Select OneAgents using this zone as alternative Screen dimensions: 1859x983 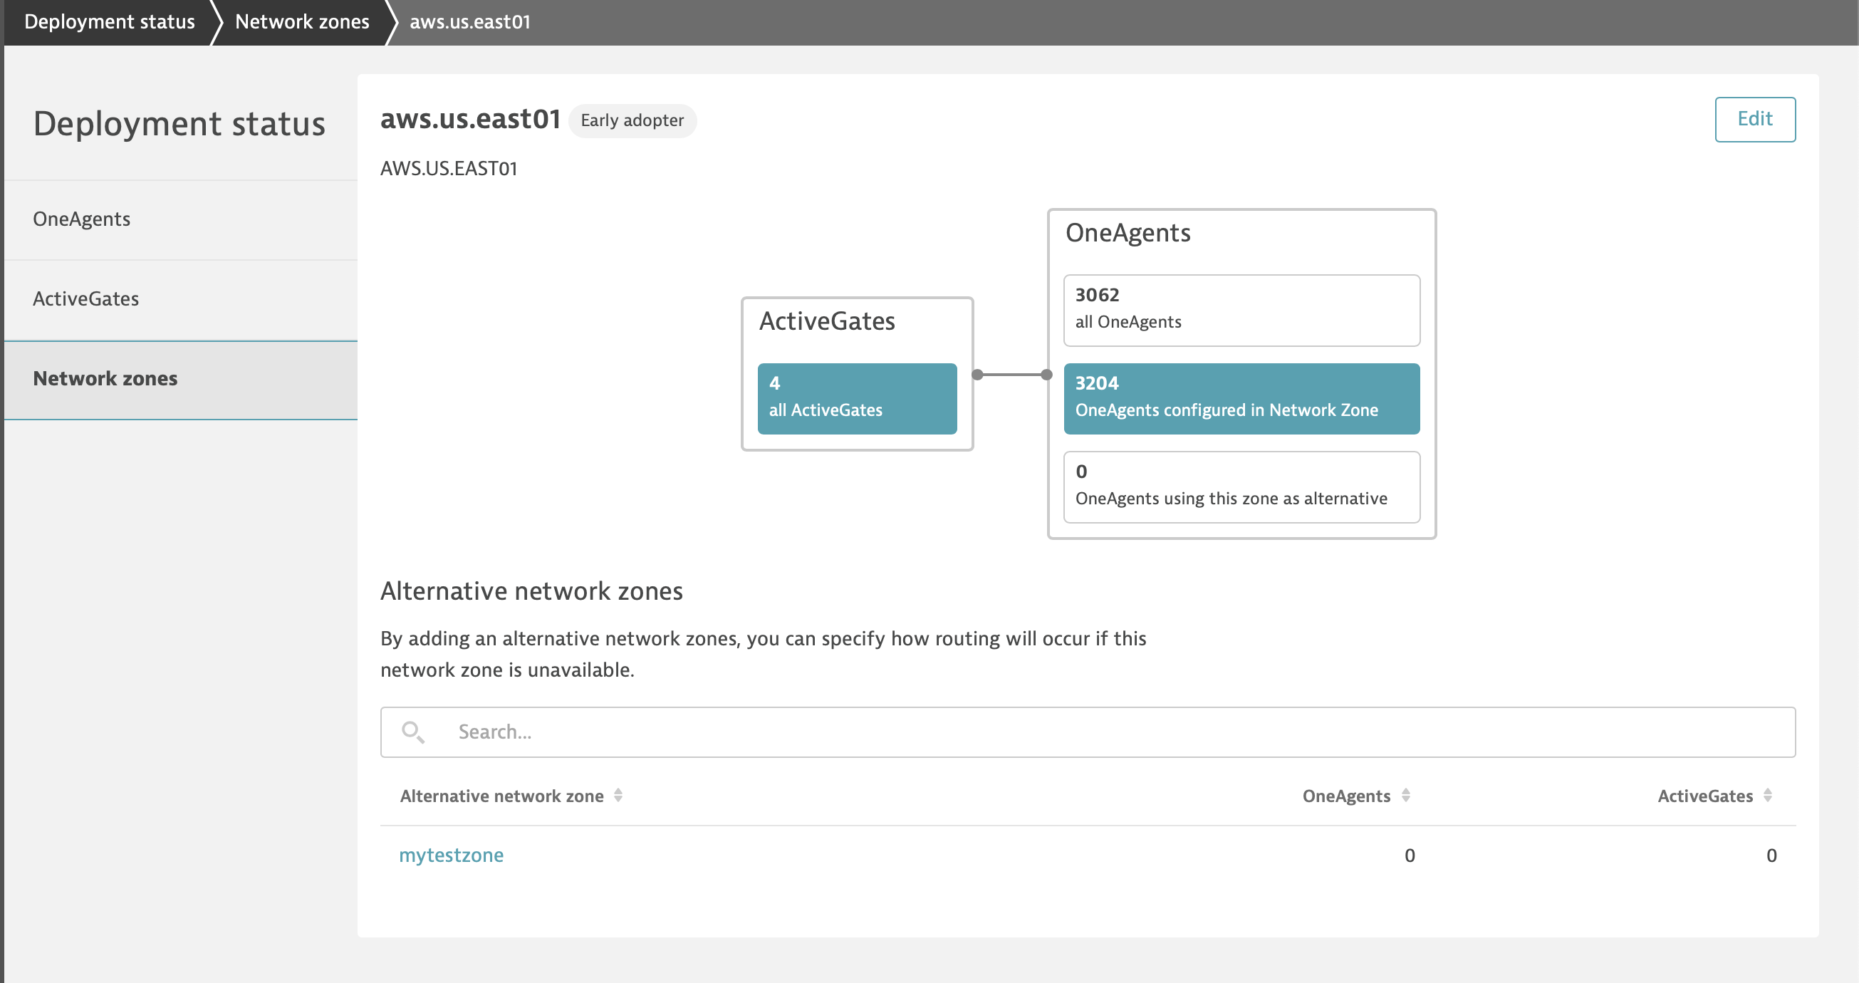(1241, 487)
